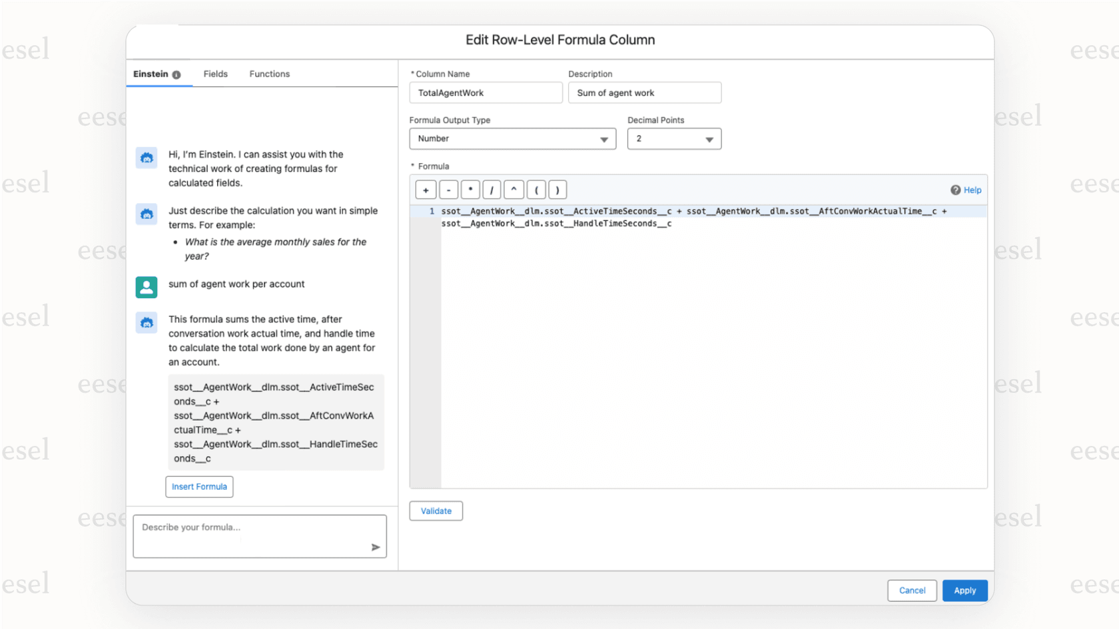
Task: Open formula Help
Action: tap(966, 190)
